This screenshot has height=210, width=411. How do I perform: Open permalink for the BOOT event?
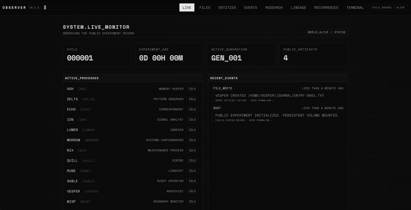261,120
